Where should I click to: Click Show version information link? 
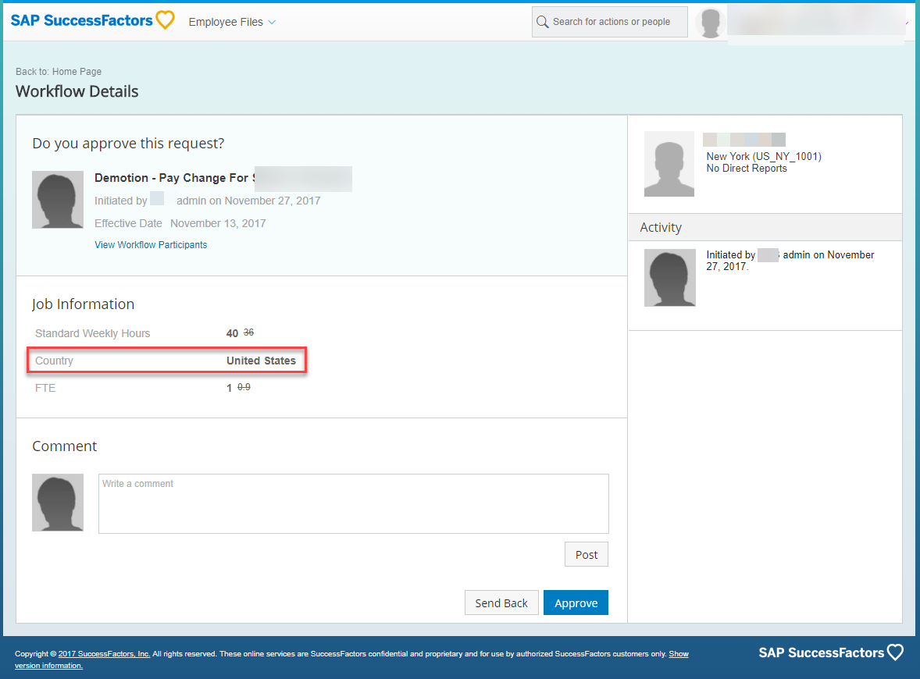tap(678, 654)
